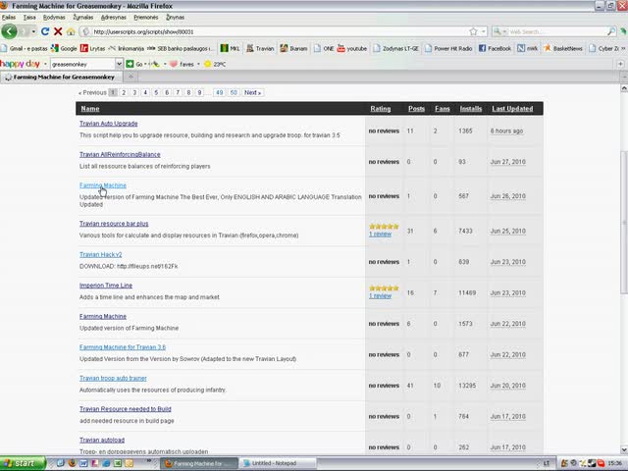Go back with the green back arrow

coord(9,31)
